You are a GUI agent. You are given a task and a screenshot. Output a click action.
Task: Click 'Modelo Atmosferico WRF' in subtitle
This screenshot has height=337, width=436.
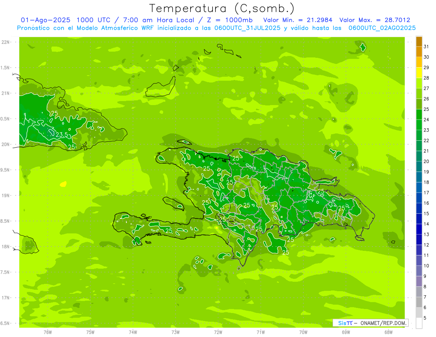click(x=110, y=28)
